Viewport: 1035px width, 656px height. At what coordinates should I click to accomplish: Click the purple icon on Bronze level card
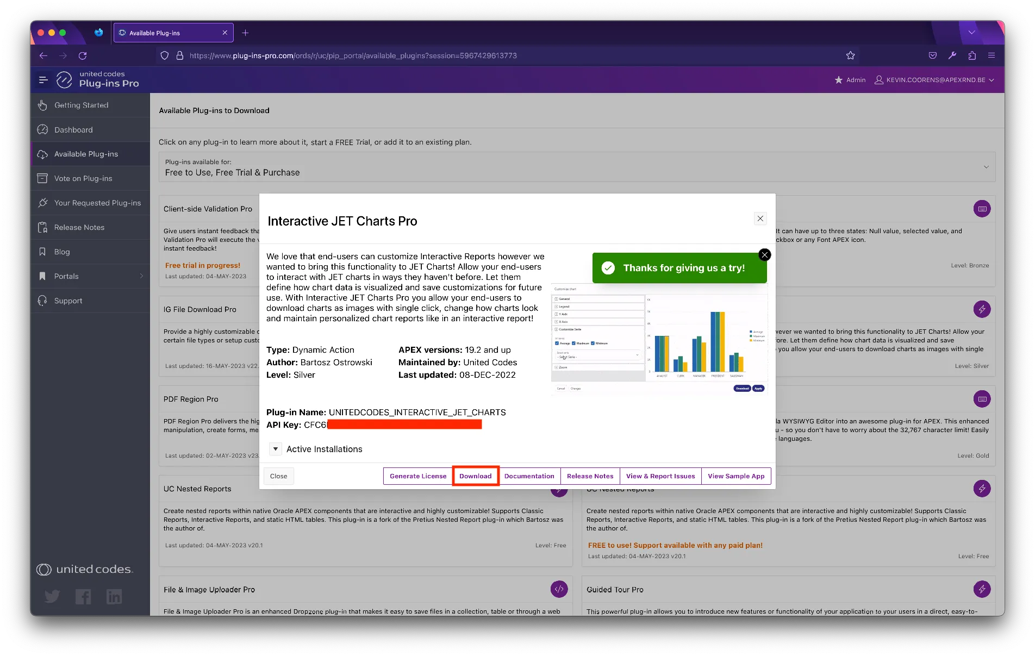(x=982, y=209)
